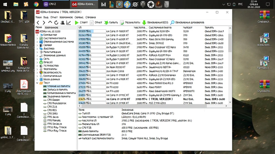
Task: Expand the Сервер tree node
Action: [x=37, y=45]
